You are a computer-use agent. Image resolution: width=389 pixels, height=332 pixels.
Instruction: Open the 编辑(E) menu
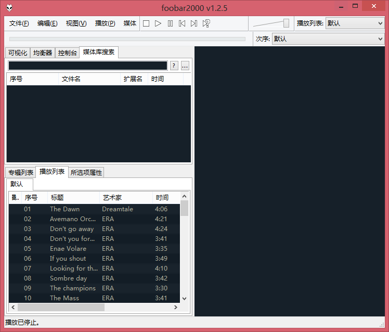click(x=47, y=23)
